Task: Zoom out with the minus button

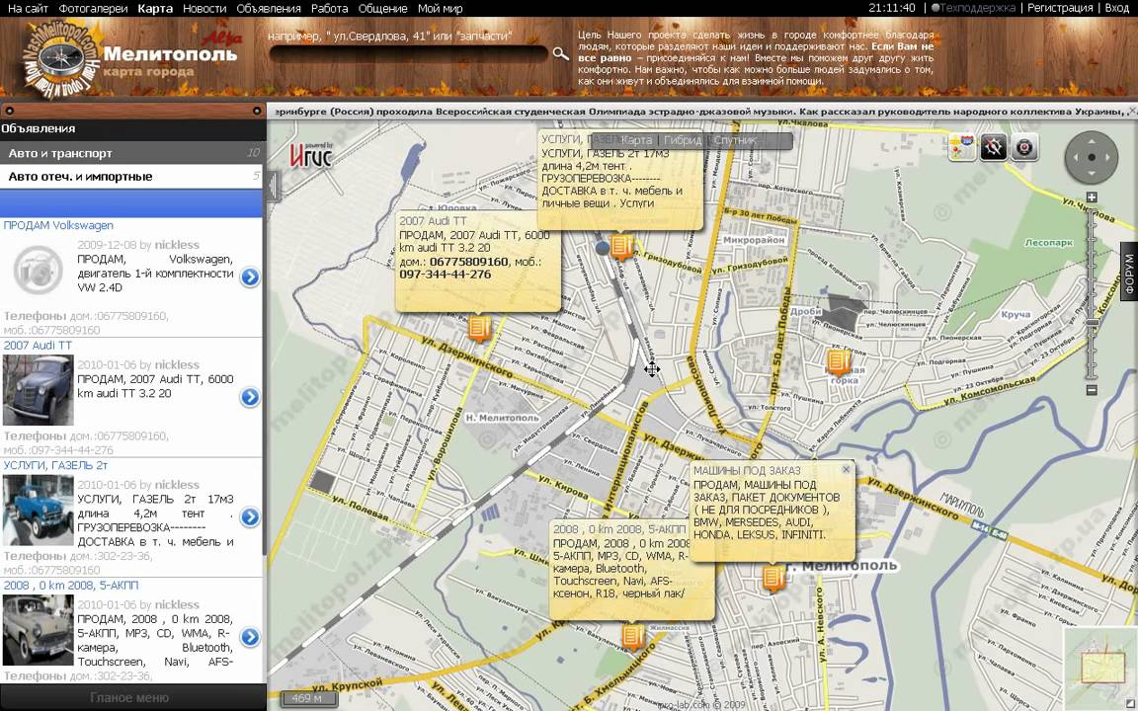Action: coord(1092,390)
